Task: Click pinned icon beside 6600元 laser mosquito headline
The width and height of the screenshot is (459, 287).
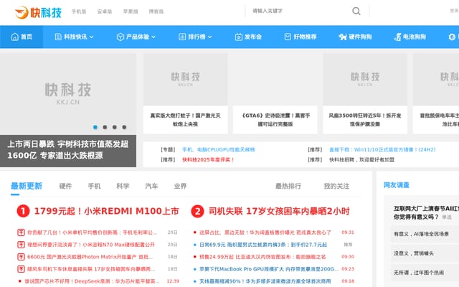Action: click(x=21, y=257)
